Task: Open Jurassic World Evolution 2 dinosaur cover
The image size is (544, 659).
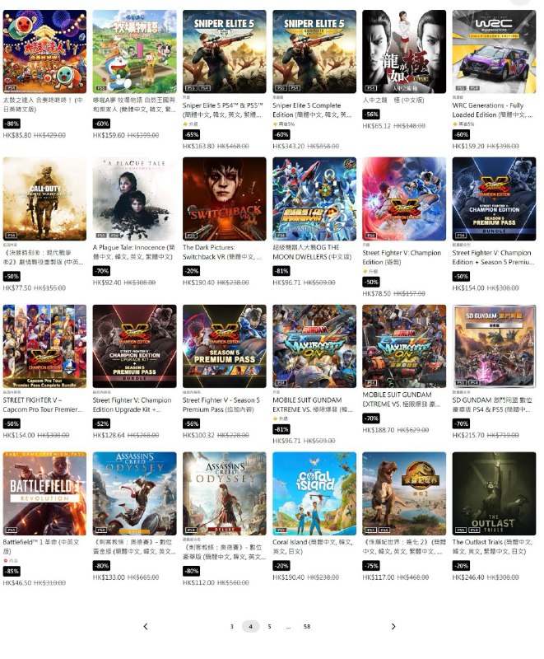Action: click(x=404, y=493)
